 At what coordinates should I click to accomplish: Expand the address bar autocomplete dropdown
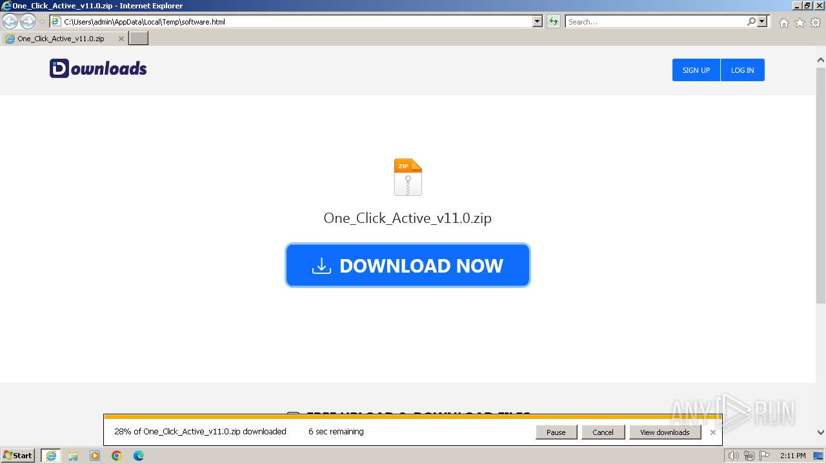click(x=538, y=22)
